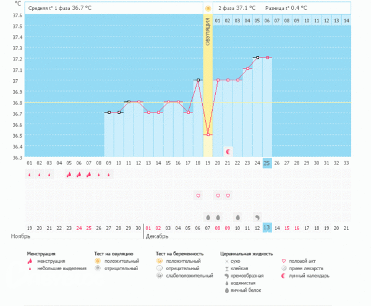Screen dimensions: 371x306
Task: Click the 'прием лекарств' legend icon
Action: click(x=284, y=268)
